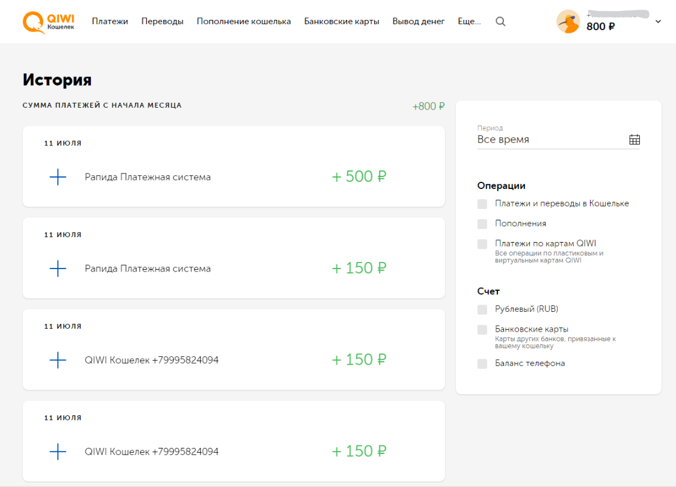Open the search magnifier icon
This screenshot has height=487, width=676.
pos(500,21)
